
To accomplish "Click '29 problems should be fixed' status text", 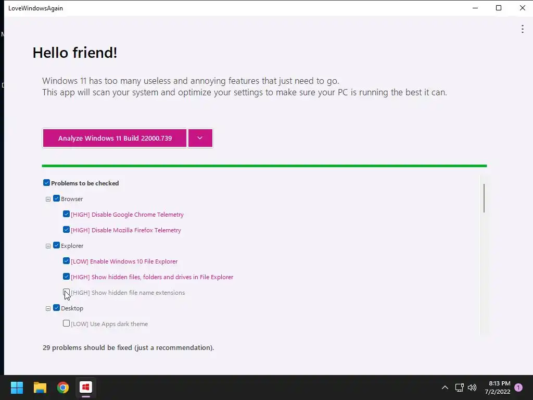I will click(128, 347).
